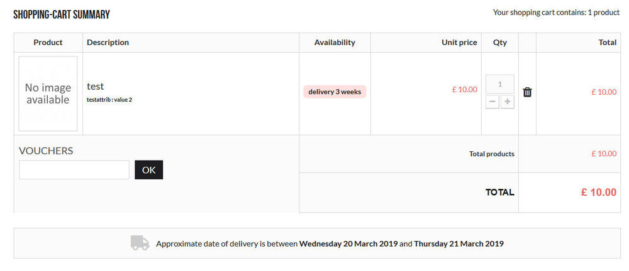Click the 'Product' column header

click(48, 43)
